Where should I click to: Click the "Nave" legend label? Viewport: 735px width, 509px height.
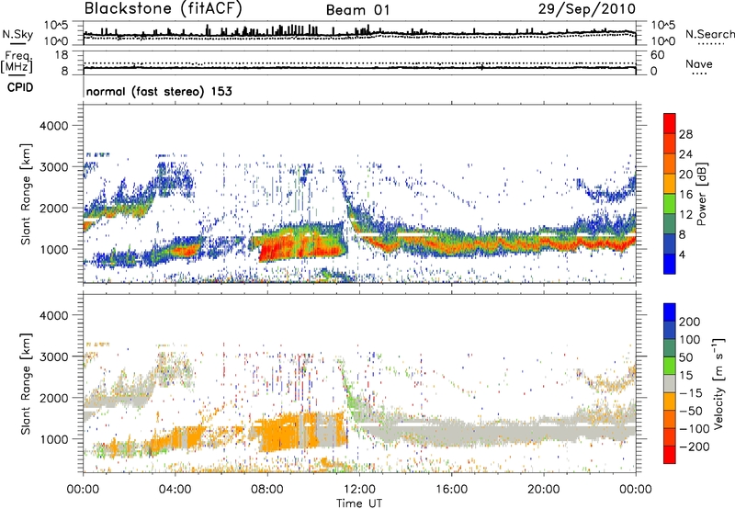(698, 63)
